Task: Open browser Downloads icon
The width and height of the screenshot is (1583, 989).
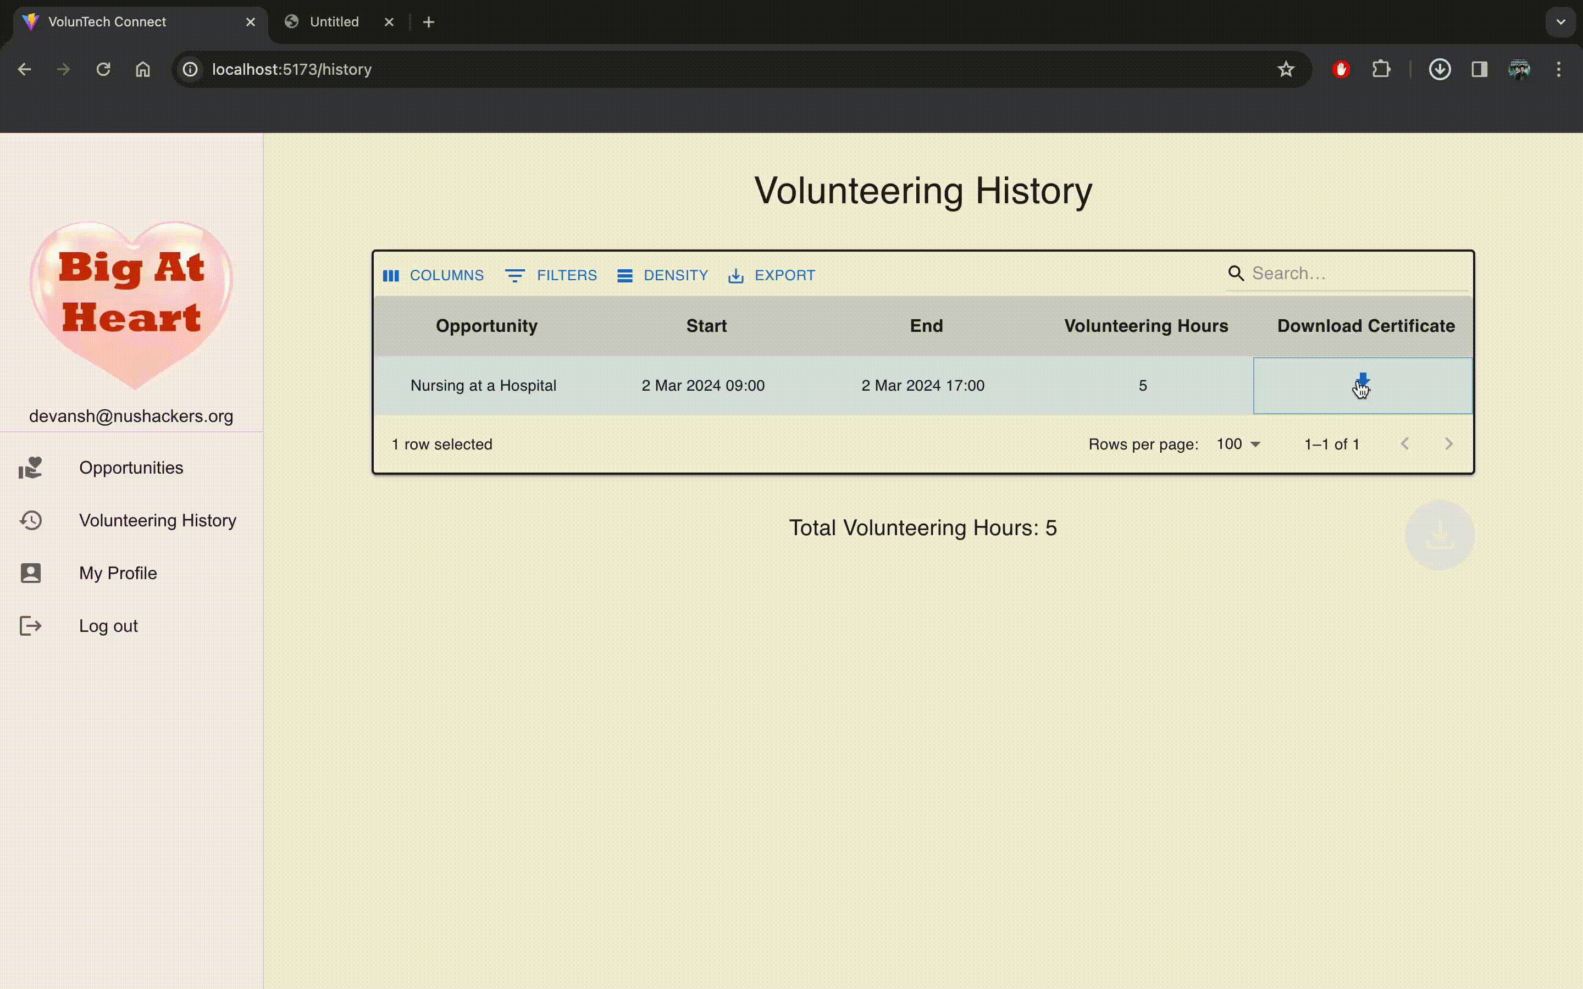Action: (x=1439, y=69)
